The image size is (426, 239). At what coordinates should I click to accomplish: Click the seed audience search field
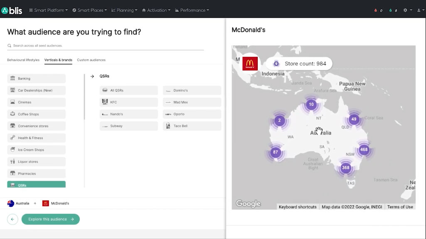tap(106, 46)
